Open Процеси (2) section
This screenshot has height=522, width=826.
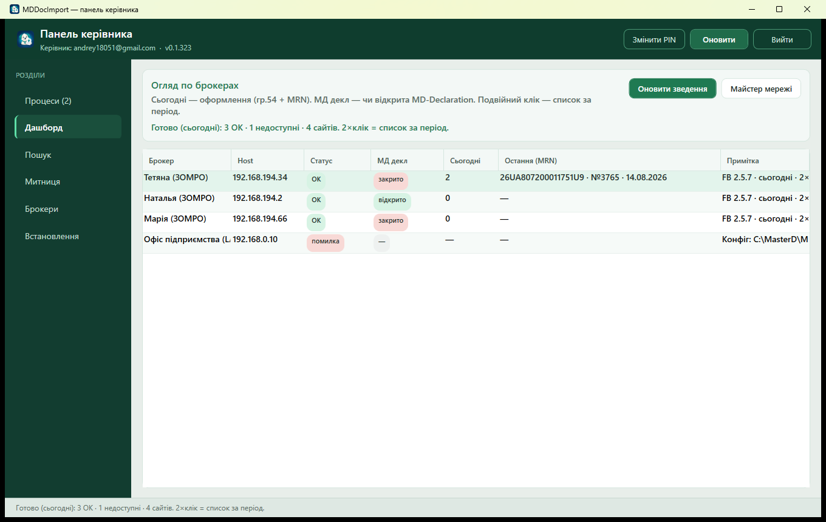coord(68,101)
